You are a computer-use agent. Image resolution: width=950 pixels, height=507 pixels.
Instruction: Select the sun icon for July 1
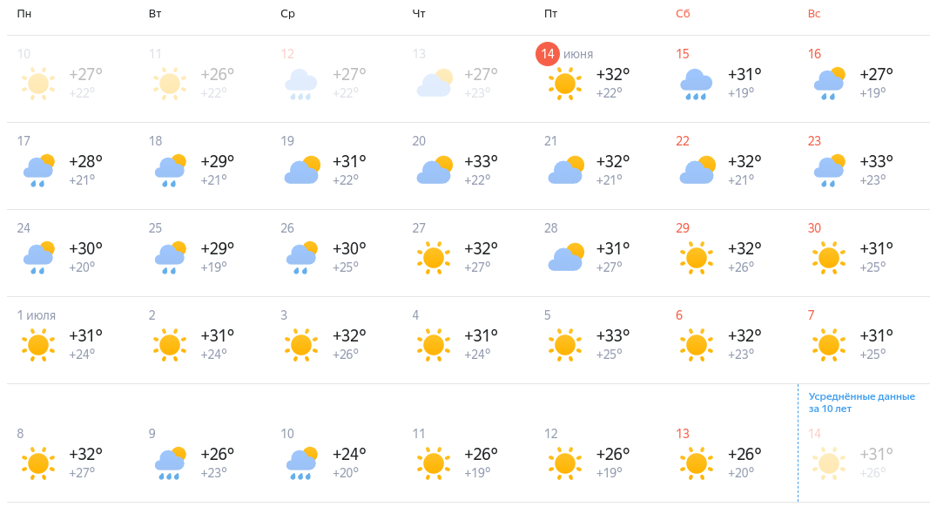[x=38, y=345]
